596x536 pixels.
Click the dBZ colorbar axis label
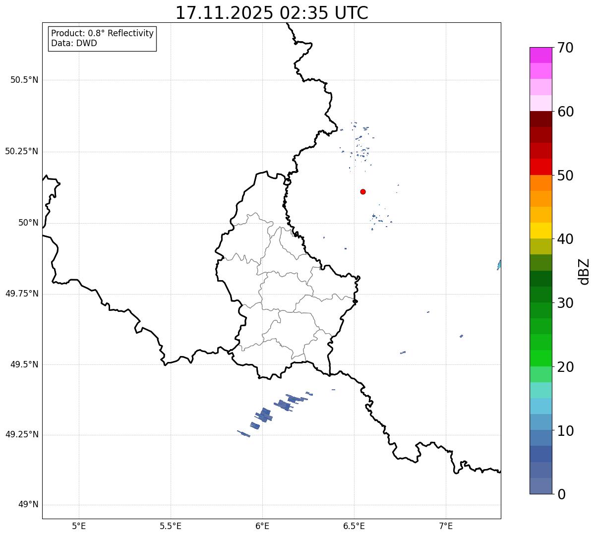[x=584, y=271]
